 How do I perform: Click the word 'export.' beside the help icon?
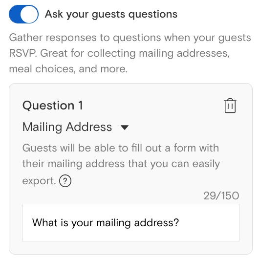[39, 181]
